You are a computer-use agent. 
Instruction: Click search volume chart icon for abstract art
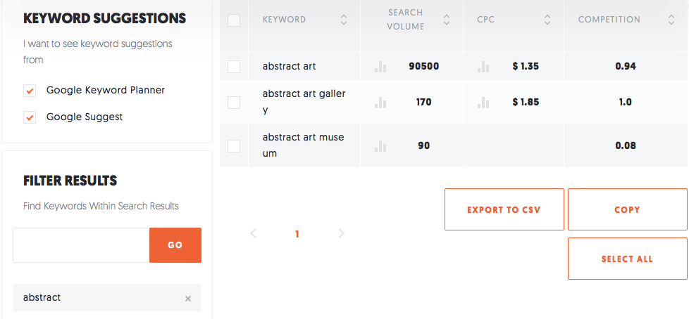(x=381, y=67)
